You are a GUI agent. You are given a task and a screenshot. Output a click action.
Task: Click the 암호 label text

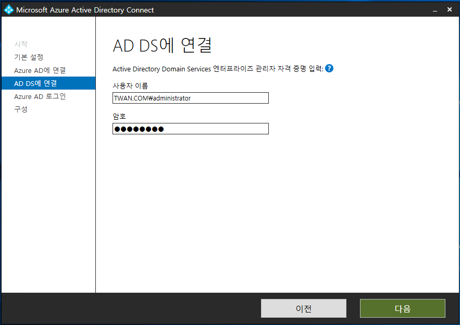[119, 117]
